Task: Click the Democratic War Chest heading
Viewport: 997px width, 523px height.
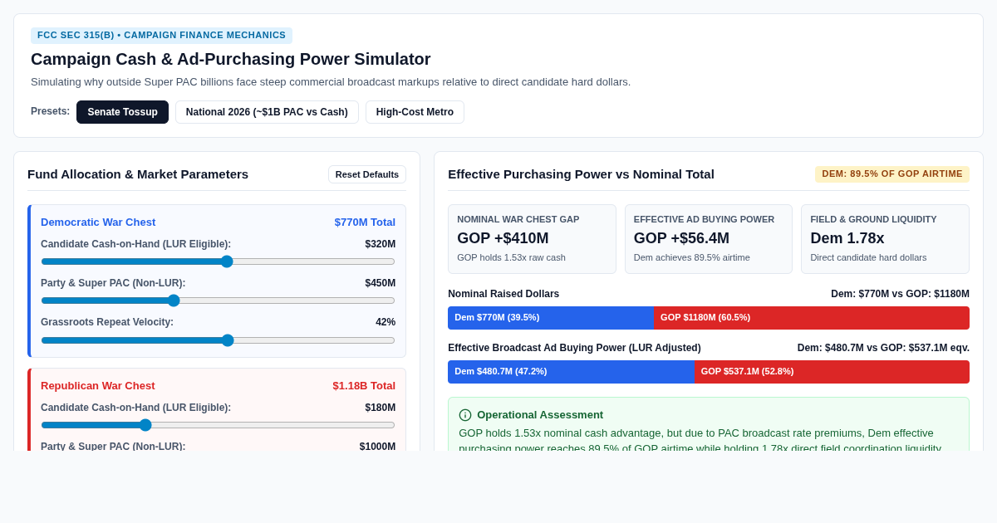Action: (x=98, y=222)
